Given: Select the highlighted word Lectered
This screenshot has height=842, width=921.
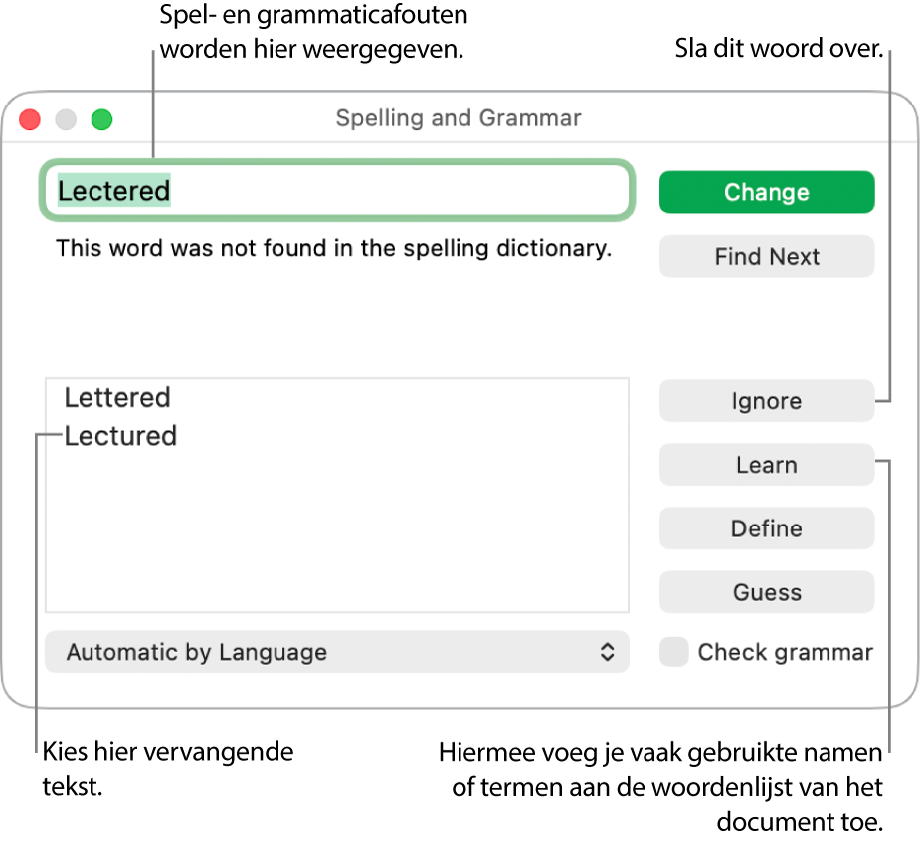Looking at the screenshot, I should pyautogui.click(x=112, y=191).
